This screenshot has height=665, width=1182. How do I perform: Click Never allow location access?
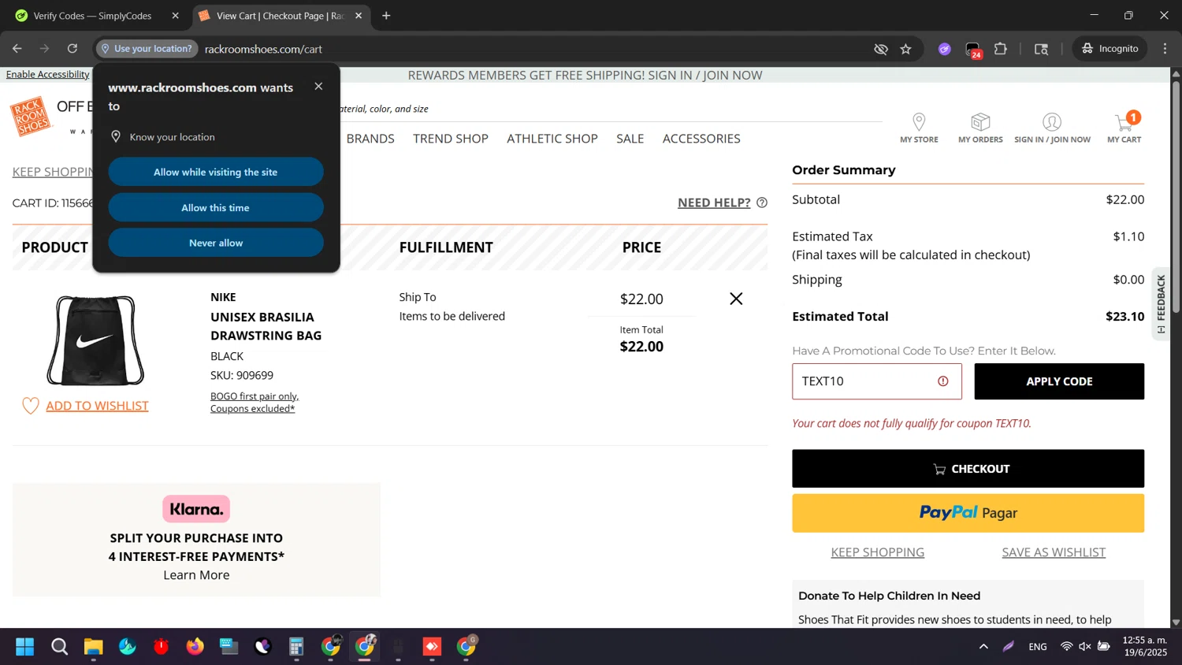coord(216,243)
